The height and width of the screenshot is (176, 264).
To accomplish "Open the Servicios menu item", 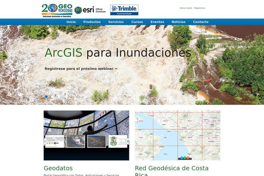I will 116,22.
